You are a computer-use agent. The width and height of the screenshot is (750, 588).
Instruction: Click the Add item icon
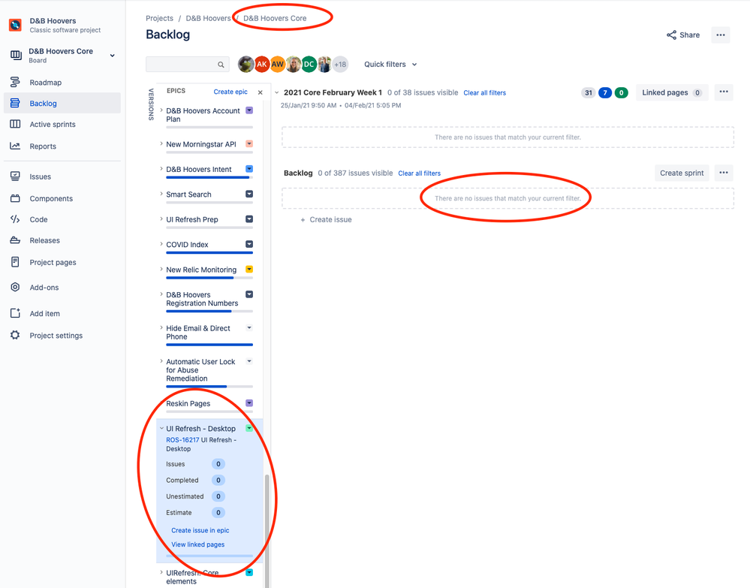coord(15,313)
